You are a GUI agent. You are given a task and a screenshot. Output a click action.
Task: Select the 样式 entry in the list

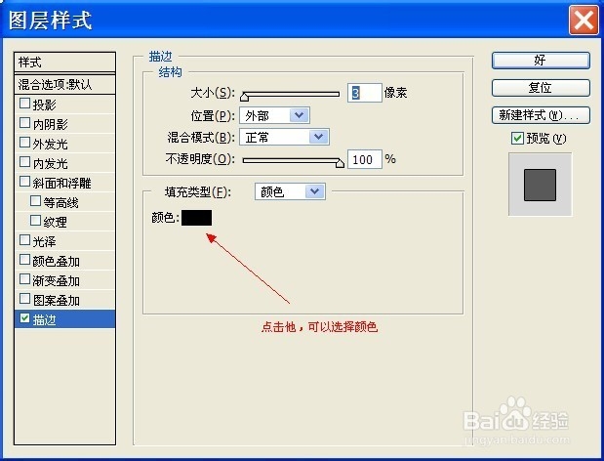[x=64, y=63]
